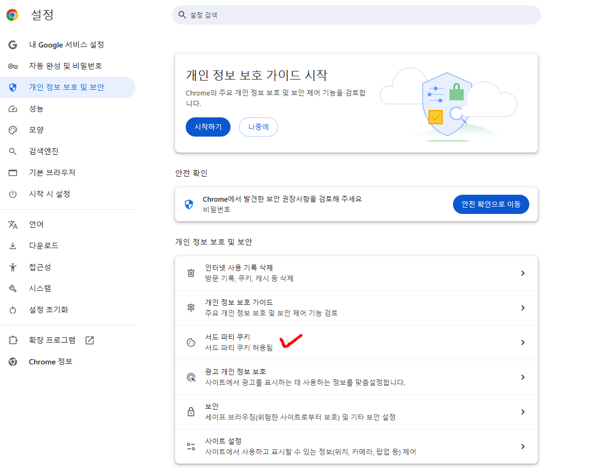Click the reset arrow icon for 설정 초기화
Viewport: 596px width, 469px height.
click(x=13, y=310)
